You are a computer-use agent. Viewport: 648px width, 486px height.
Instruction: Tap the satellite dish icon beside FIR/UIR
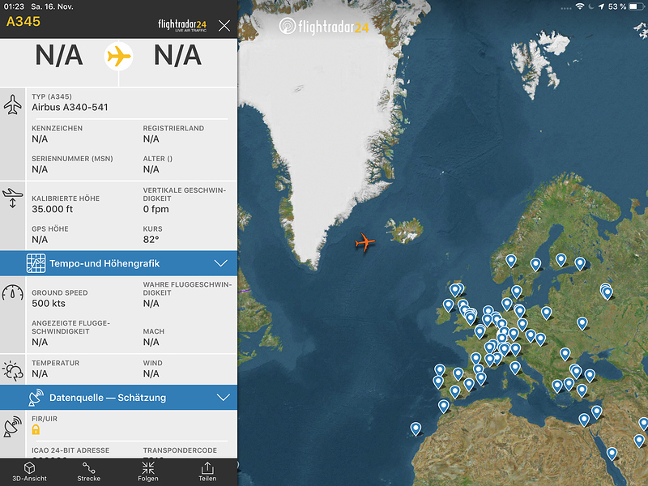click(13, 427)
